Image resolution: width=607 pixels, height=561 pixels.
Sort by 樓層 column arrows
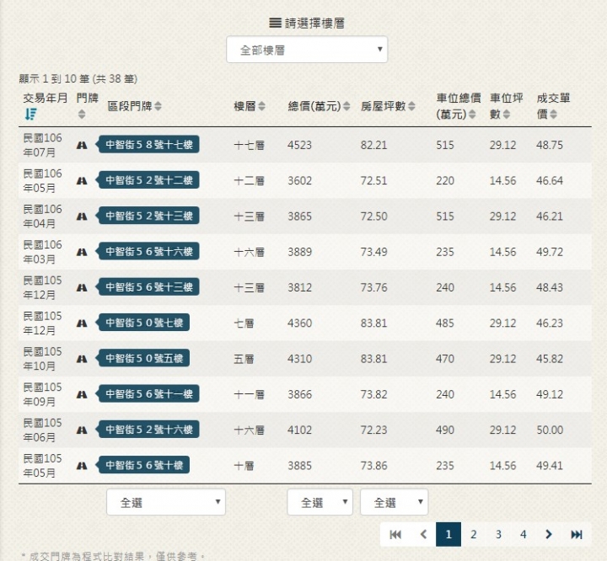coord(261,106)
